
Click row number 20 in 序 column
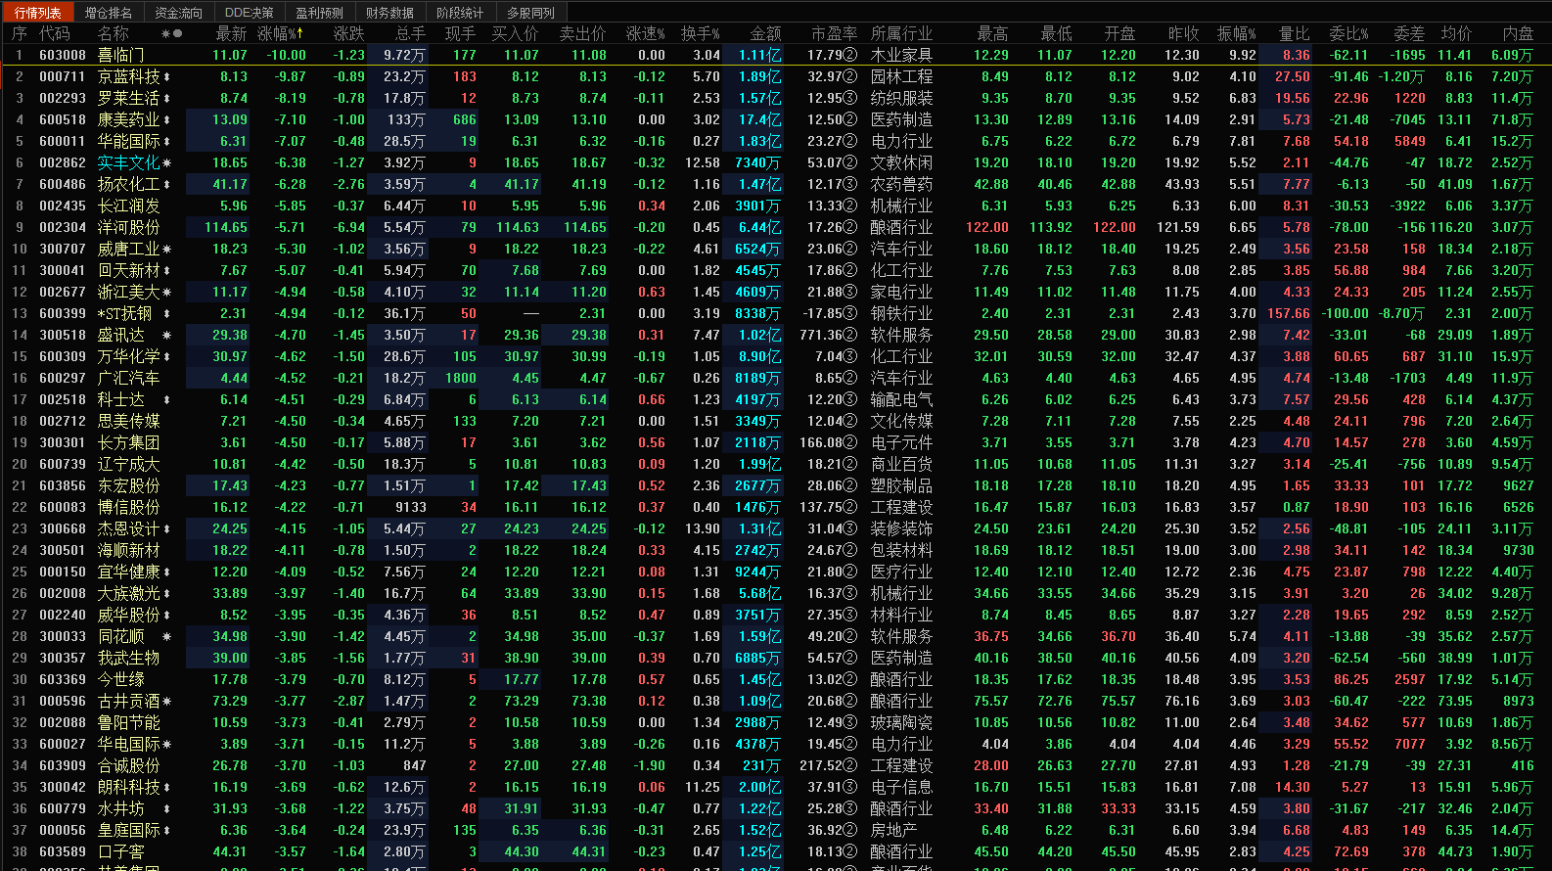[19, 464]
